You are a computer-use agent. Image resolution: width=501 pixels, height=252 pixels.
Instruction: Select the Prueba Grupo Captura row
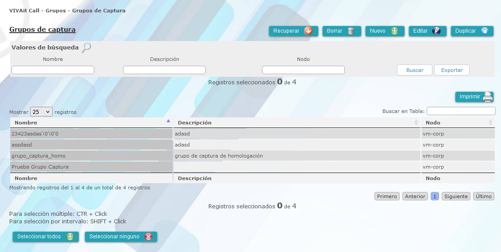(x=252, y=167)
